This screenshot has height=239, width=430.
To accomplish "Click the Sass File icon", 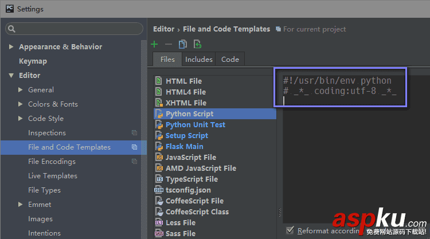I will point(159,233).
